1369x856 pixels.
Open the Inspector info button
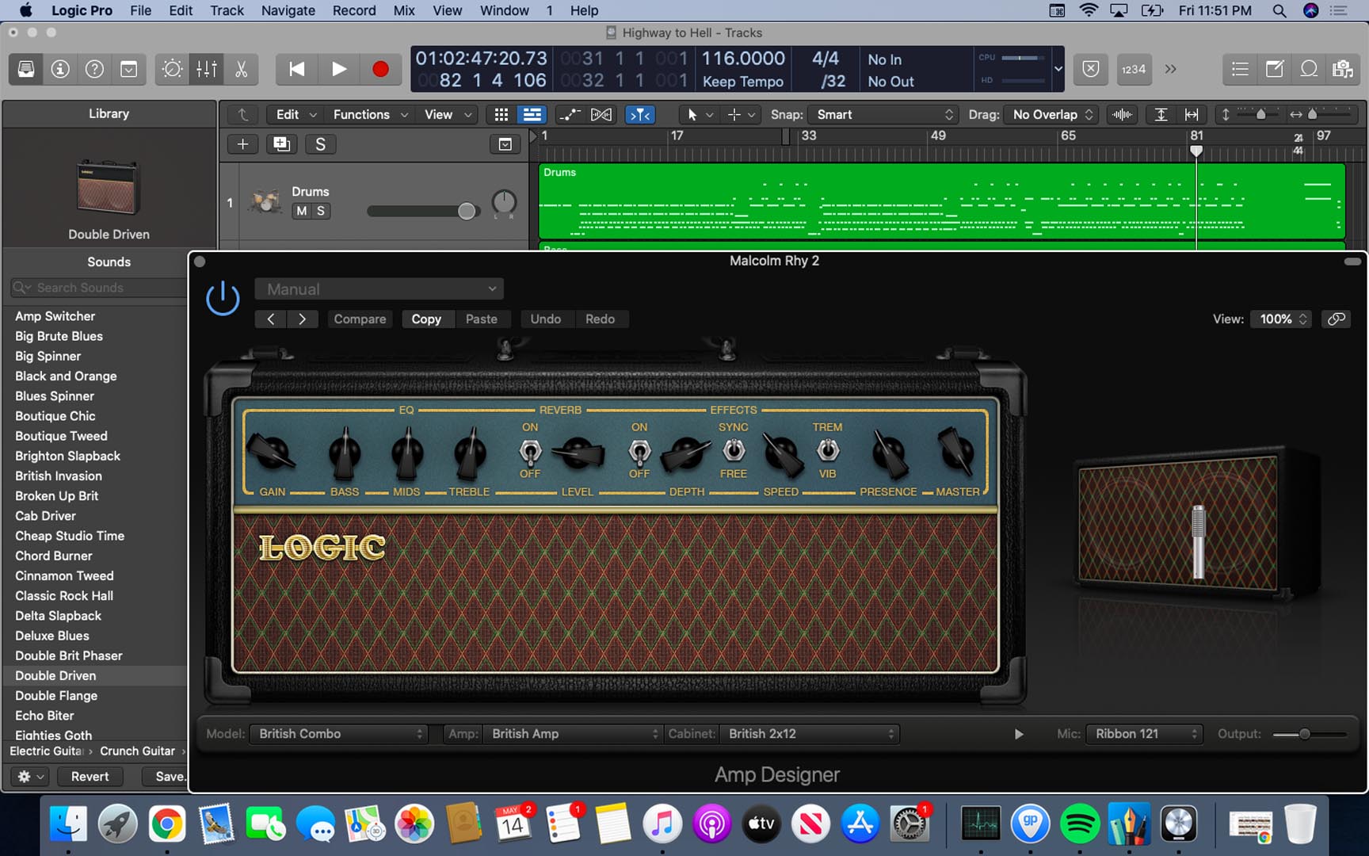tap(60, 69)
